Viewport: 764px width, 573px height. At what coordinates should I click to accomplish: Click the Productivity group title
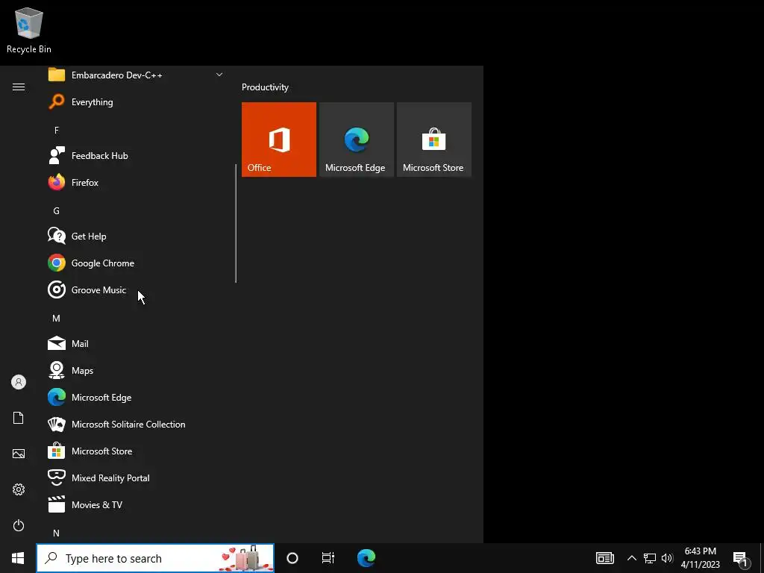(265, 87)
